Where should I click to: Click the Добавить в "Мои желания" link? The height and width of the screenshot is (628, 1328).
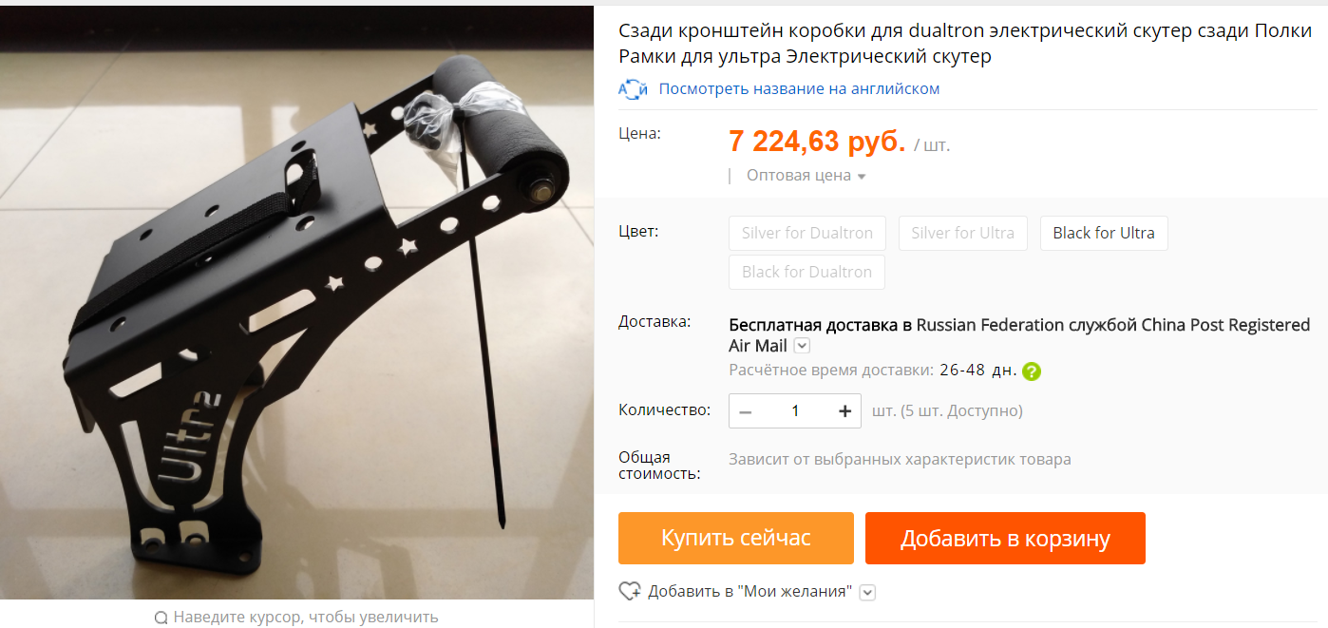point(750,592)
